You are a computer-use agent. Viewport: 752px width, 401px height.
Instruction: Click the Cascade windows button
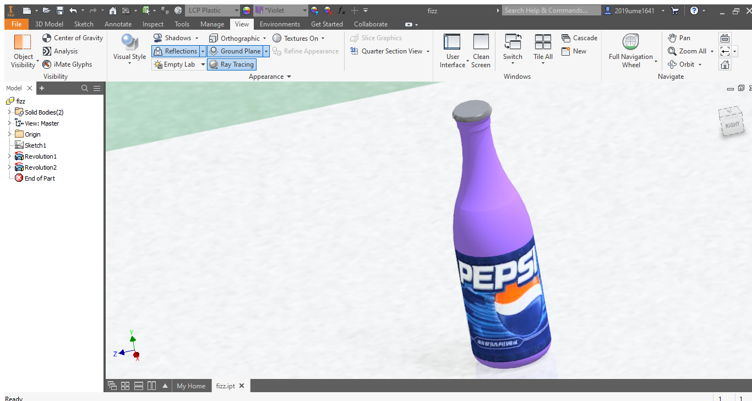point(579,38)
